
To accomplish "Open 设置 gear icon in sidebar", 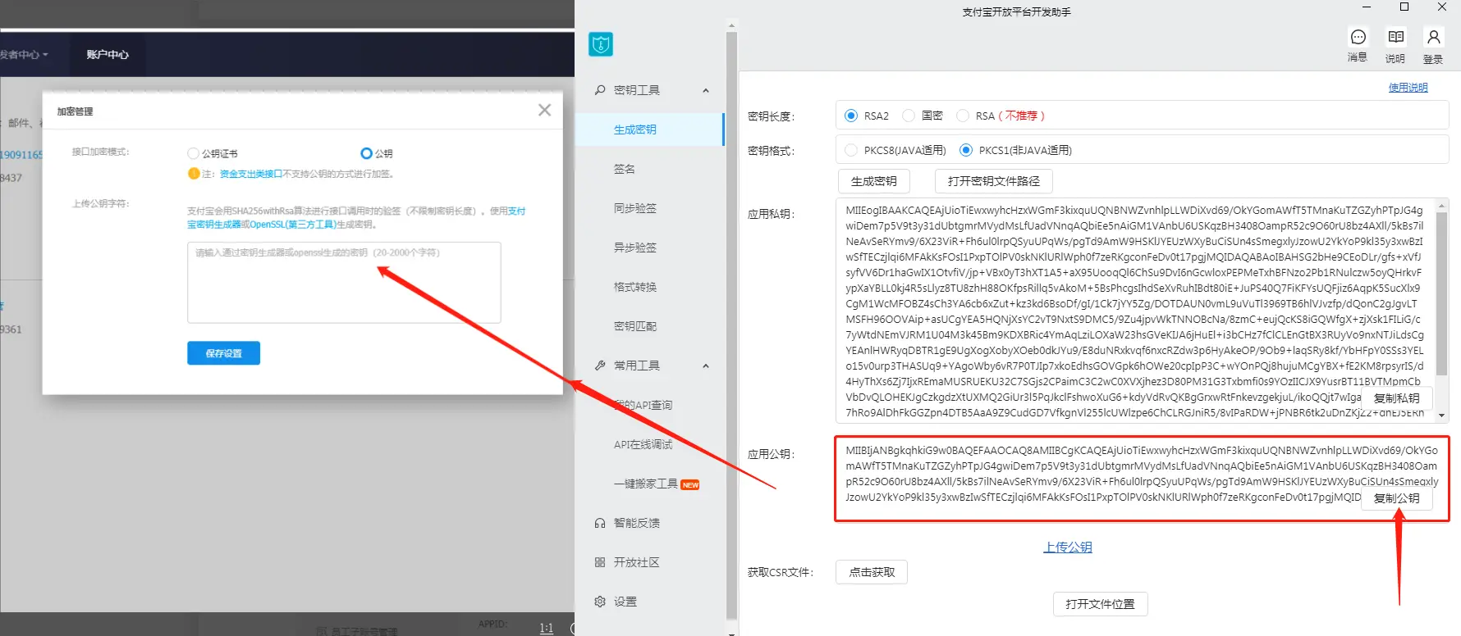I will pyautogui.click(x=600, y=602).
